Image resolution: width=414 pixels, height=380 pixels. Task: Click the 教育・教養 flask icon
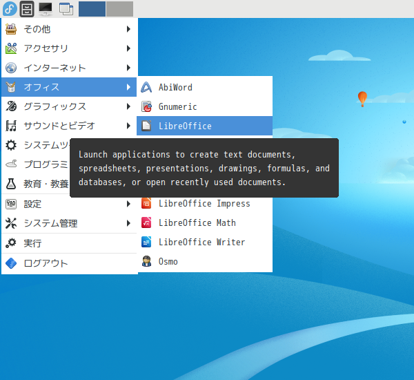[x=11, y=184]
